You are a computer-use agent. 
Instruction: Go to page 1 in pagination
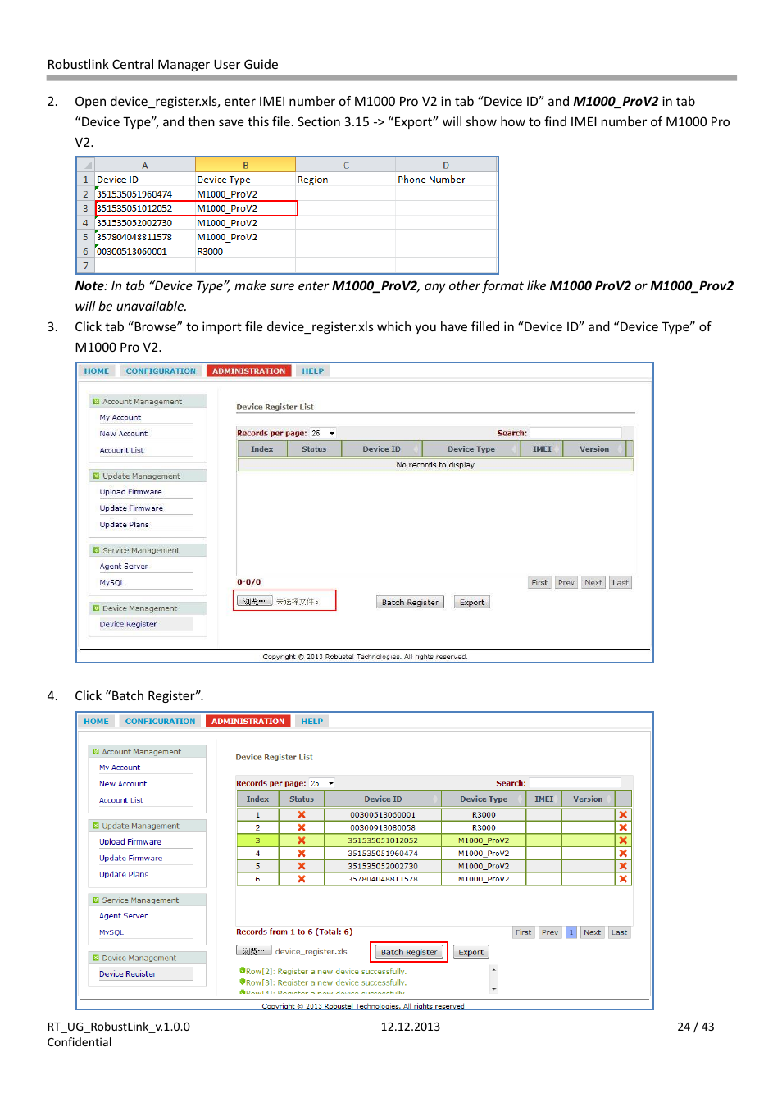coord(571,932)
